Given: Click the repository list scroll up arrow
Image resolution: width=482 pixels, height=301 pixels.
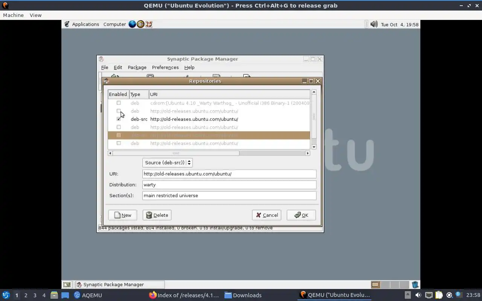Looking at the screenshot, I should click(x=314, y=92).
